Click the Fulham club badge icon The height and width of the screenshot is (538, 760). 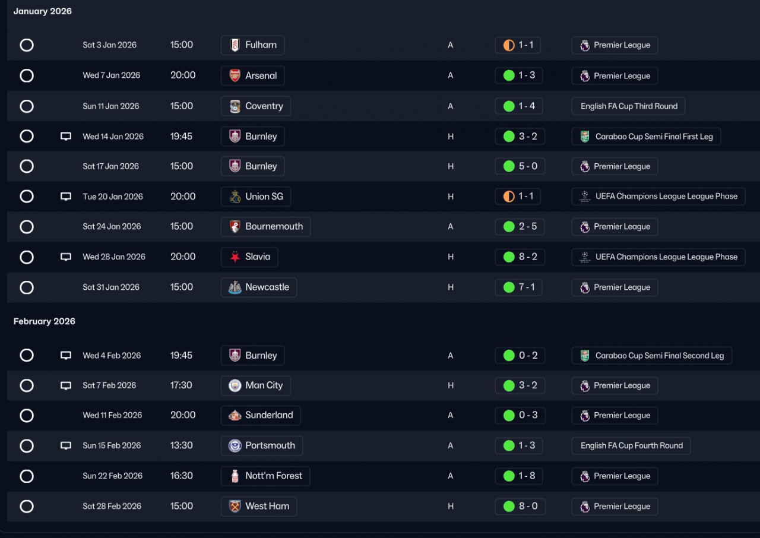235,45
